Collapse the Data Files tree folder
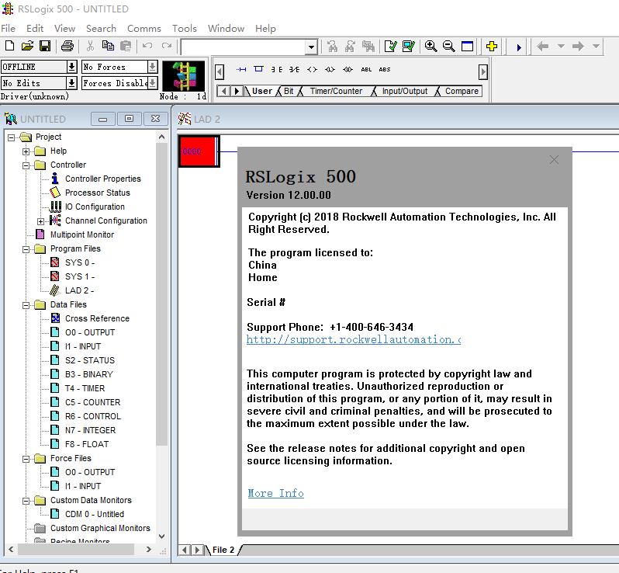619x573 pixels. (x=26, y=304)
